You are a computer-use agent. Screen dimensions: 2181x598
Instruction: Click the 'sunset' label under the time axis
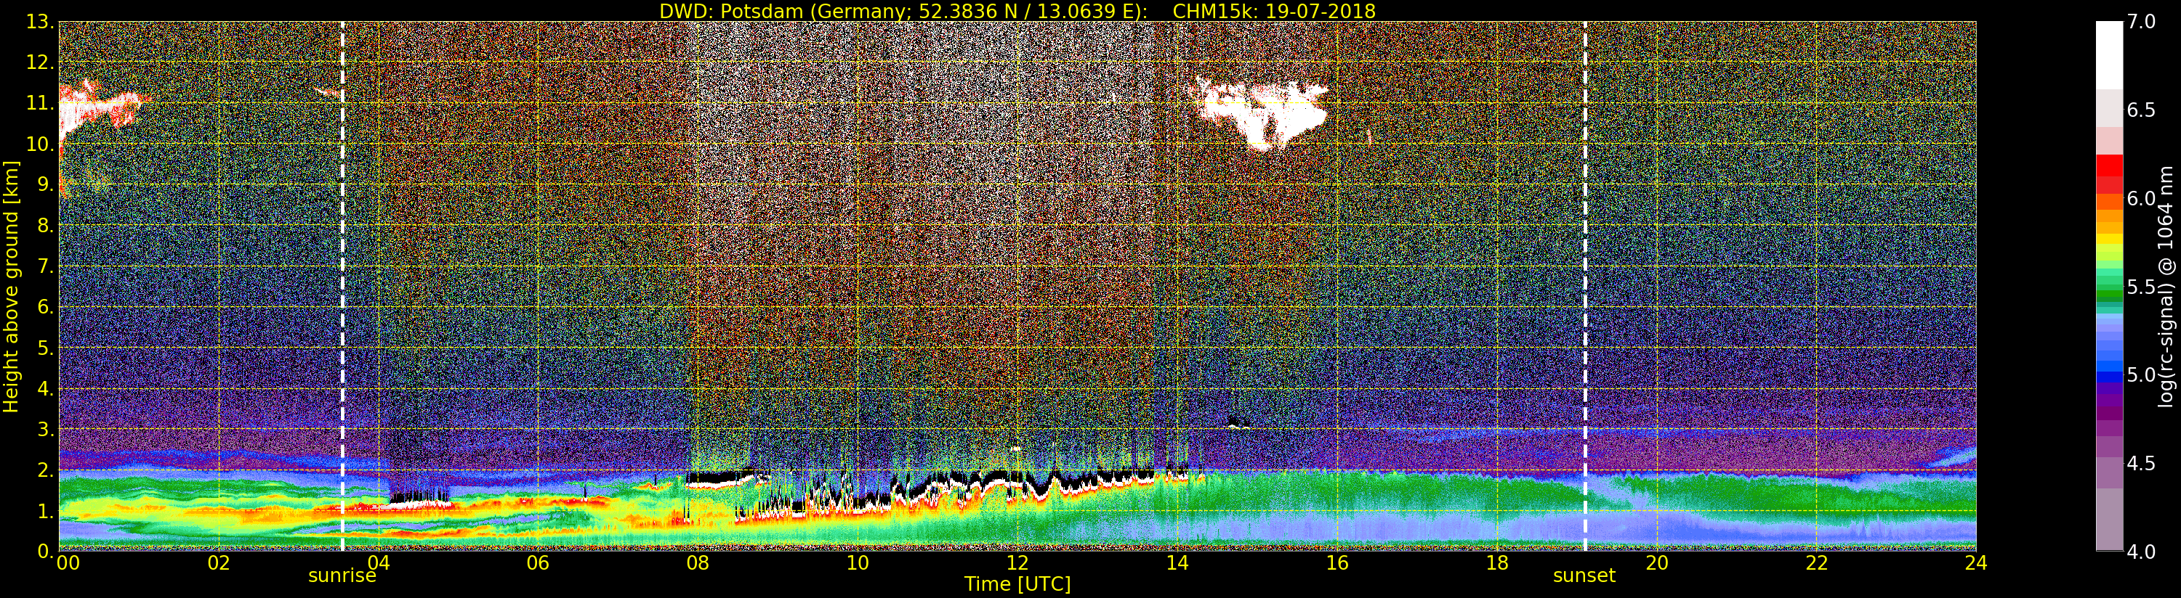click(1584, 576)
